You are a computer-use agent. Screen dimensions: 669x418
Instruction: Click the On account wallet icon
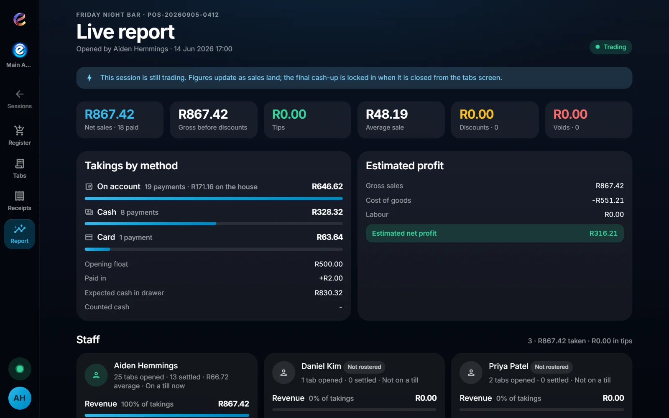[x=89, y=186]
